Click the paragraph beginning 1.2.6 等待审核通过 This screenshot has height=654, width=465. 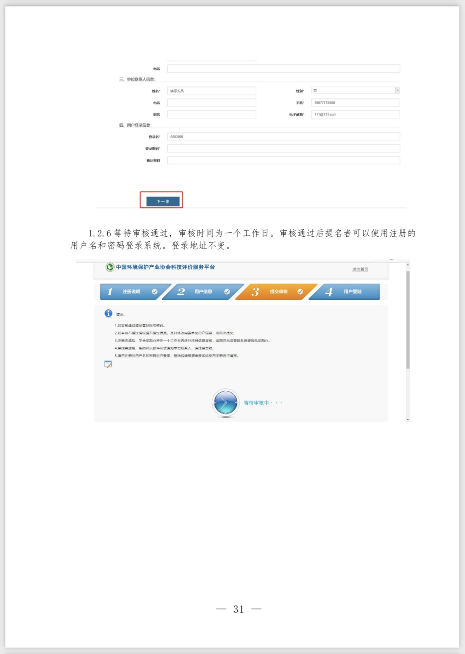click(x=243, y=239)
